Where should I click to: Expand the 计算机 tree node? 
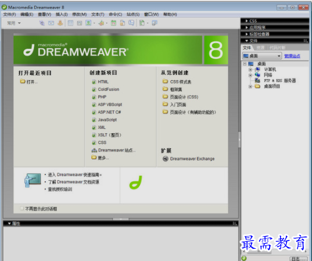point(250,70)
